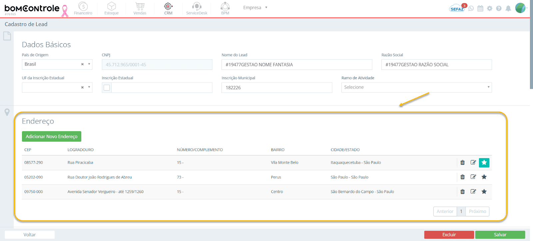Clear the UF da Inscrição Estadual field
Screen dimensions: 533x241
click(82, 88)
